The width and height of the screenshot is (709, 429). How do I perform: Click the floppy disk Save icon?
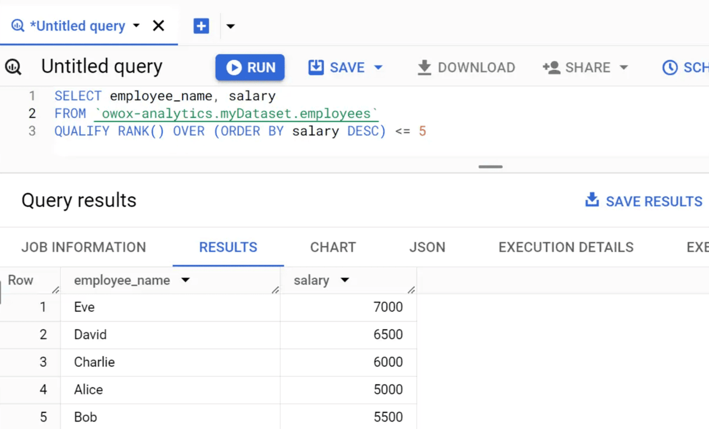pos(316,67)
